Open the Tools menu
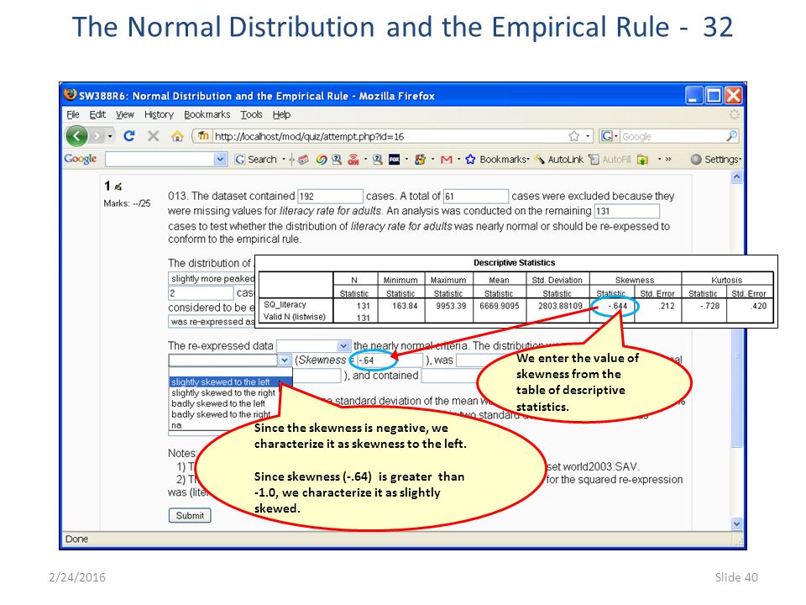Viewport: 806px width, 605px height. click(251, 114)
